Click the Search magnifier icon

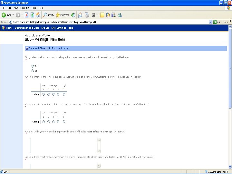click(x=45, y=15)
